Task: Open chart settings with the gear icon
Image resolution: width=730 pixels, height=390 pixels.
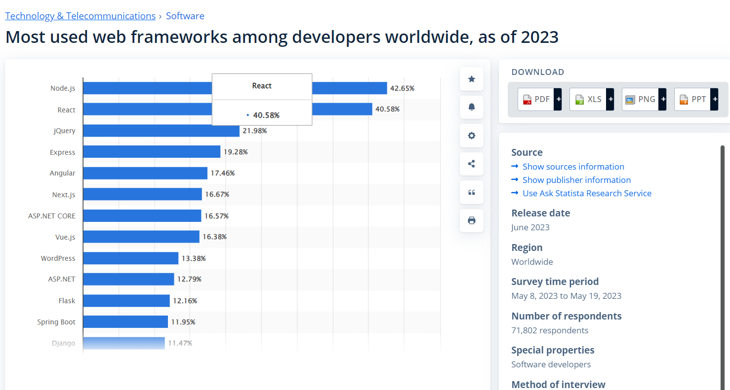Action: pos(471,136)
